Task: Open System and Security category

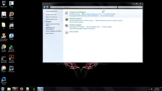Action: (x=51, y=15)
